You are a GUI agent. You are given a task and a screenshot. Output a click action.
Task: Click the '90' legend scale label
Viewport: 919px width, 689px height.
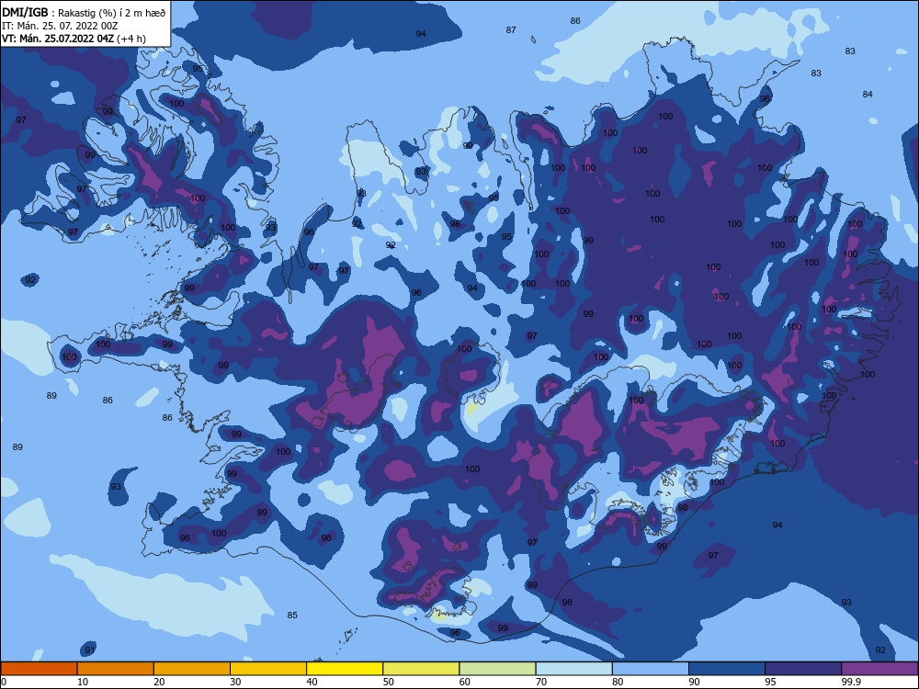pos(695,682)
